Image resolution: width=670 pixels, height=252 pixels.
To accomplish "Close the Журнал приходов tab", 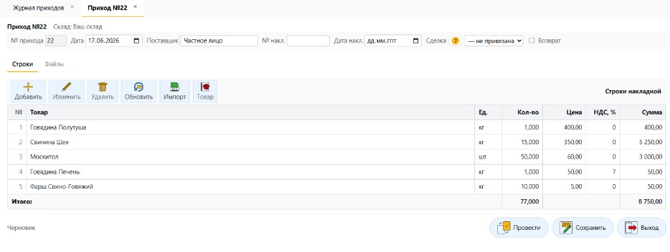I will (72, 7).
